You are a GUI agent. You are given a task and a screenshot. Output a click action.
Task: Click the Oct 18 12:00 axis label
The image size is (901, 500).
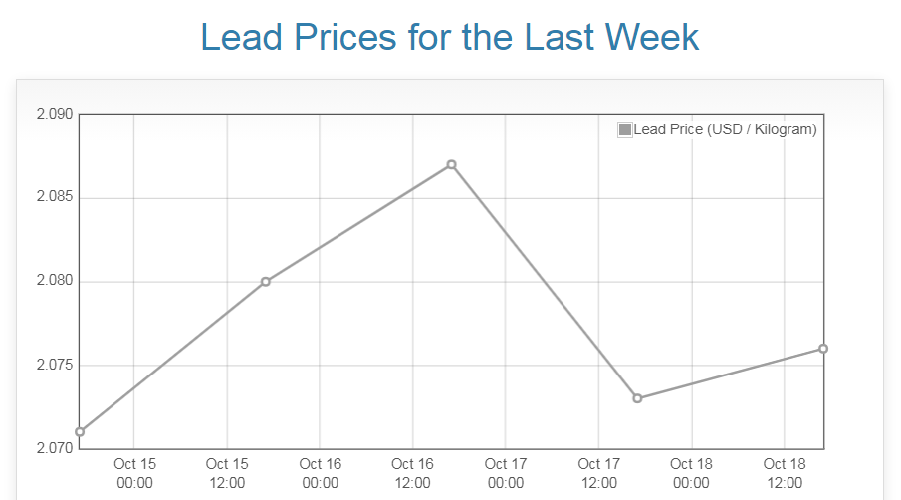point(784,473)
